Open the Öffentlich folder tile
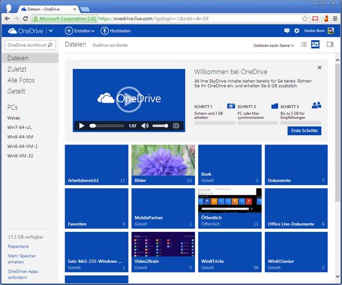The height and width of the screenshot is (285, 342). (230, 208)
